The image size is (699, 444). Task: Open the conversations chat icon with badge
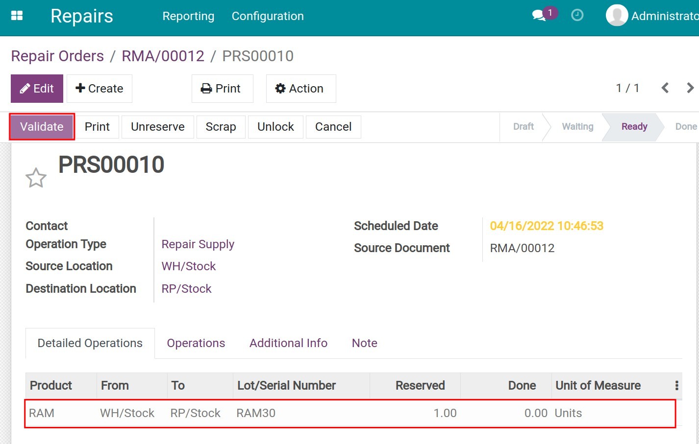pos(544,14)
